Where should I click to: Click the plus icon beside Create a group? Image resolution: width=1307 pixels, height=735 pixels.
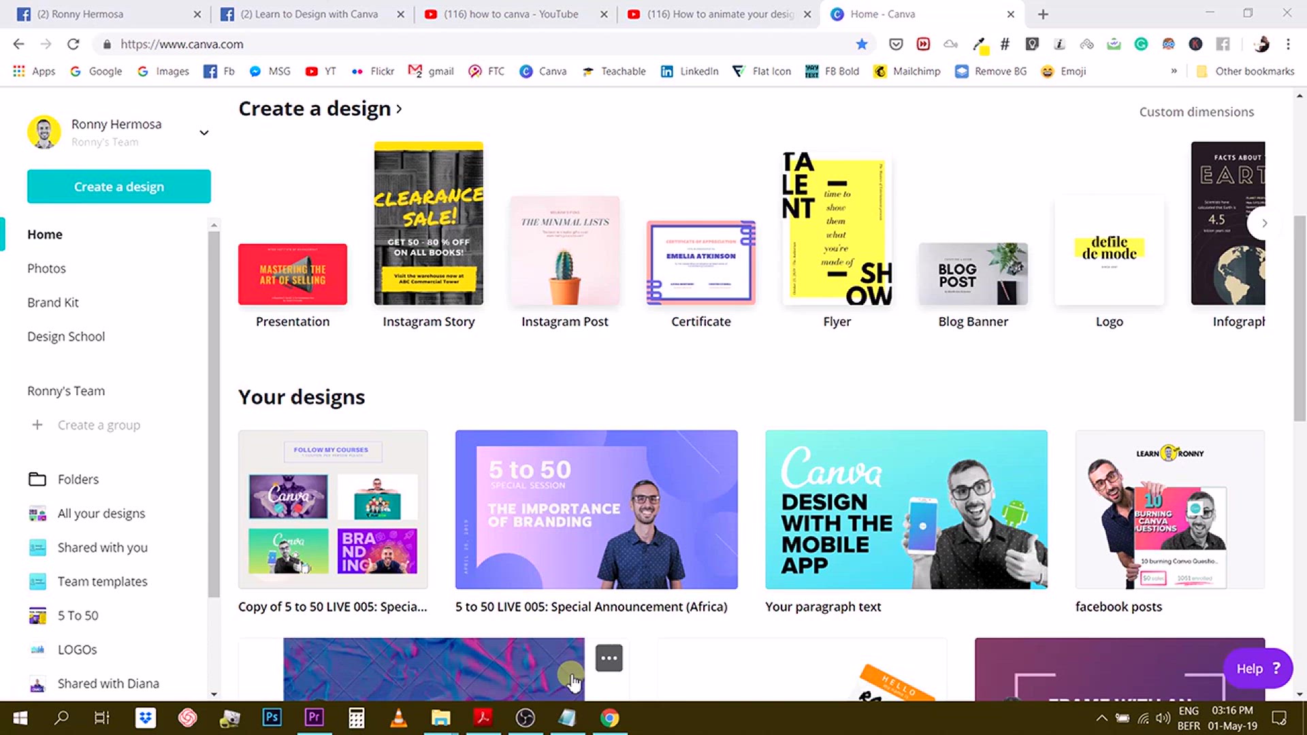click(x=37, y=425)
